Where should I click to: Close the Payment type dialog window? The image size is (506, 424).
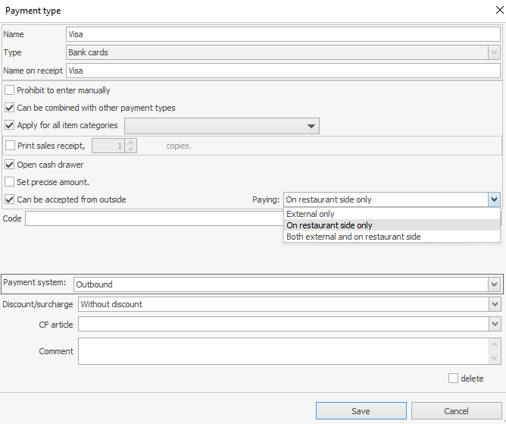click(495, 11)
